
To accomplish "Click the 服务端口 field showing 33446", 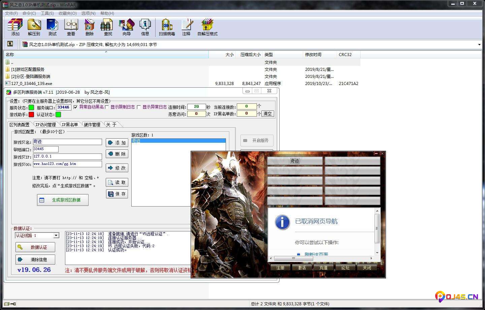I will (63, 107).
